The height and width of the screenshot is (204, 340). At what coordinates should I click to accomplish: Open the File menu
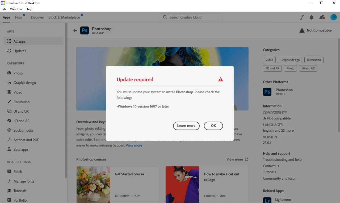(x=4, y=9)
